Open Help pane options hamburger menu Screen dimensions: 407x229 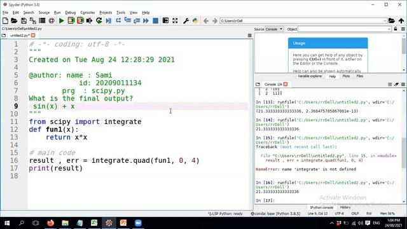point(403,29)
